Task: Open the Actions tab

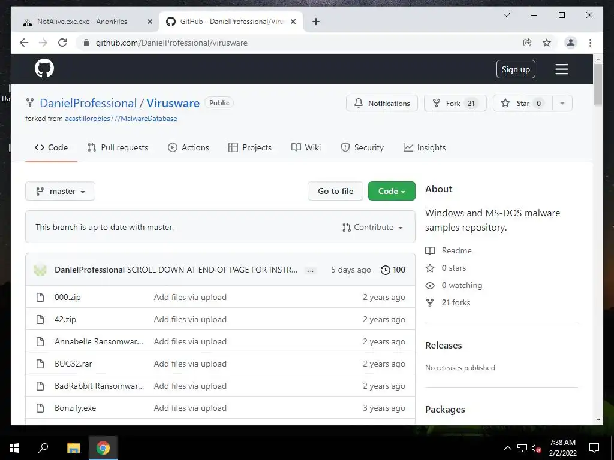Action: [189, 147]
